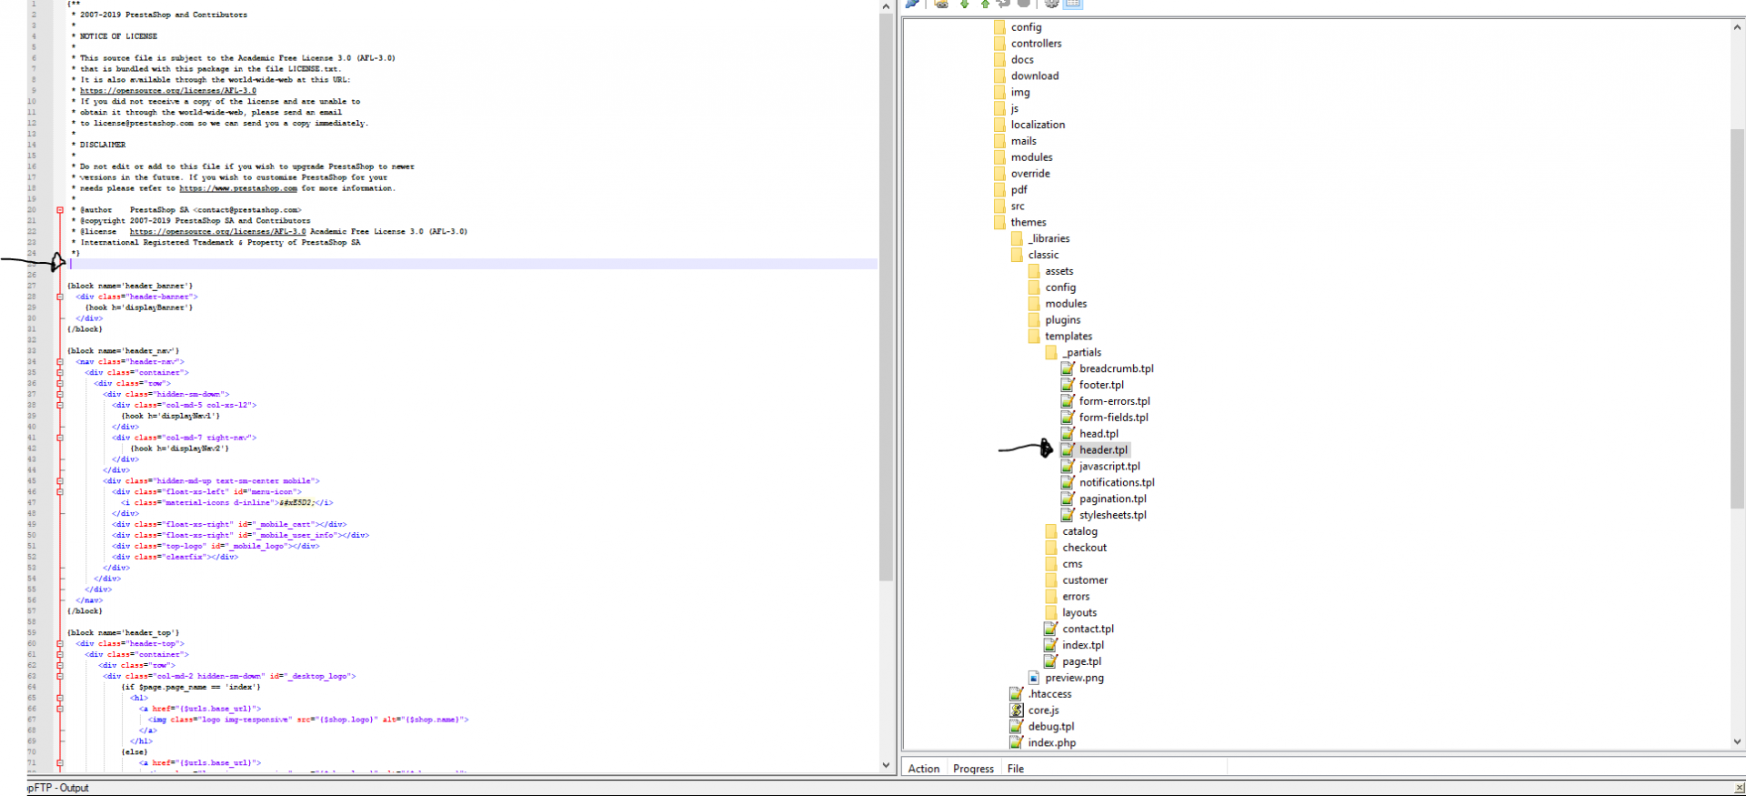Select form-fields.tpl in the file tree
This screenshot has width=1746, height=796.
coord(1113,418)
